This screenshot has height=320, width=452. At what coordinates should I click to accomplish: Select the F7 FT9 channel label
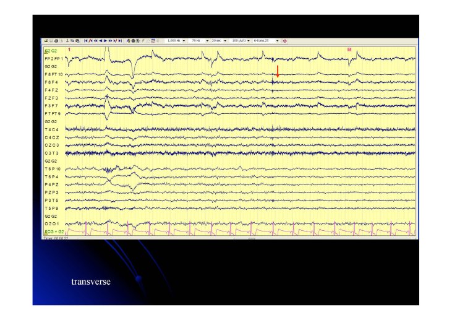[53, 114]
